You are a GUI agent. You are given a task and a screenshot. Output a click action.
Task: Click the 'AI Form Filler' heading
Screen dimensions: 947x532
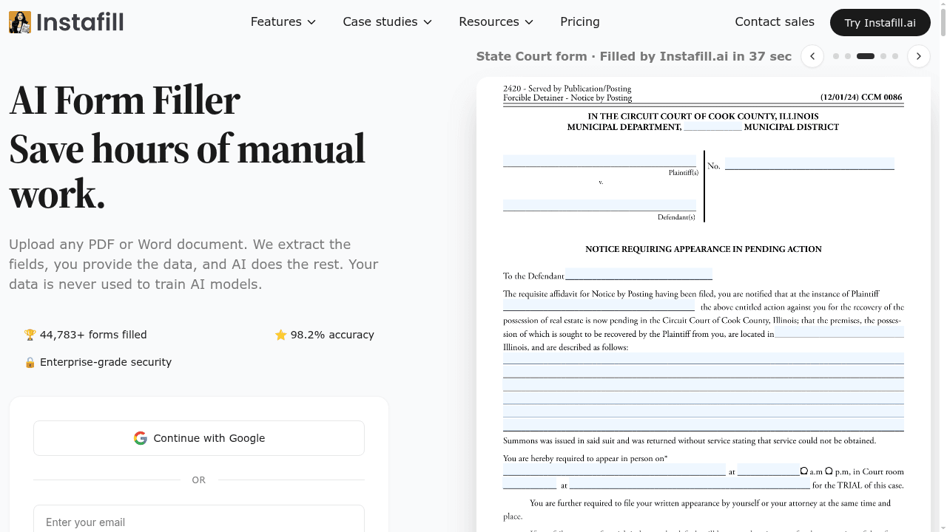coord(124,100)
